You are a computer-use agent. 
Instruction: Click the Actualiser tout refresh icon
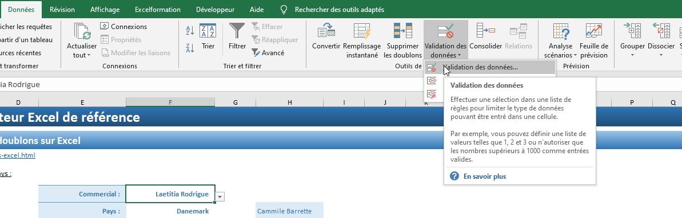82,32
